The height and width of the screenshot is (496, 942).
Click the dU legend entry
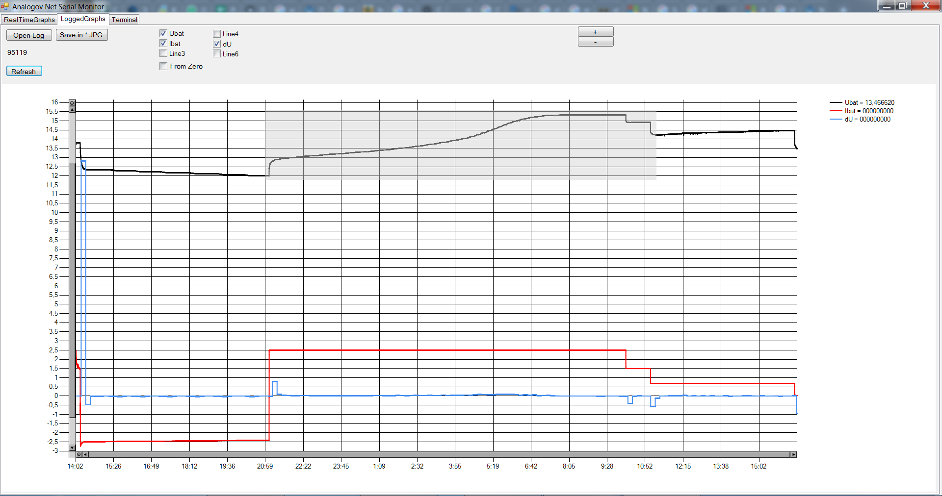(860, 119)
